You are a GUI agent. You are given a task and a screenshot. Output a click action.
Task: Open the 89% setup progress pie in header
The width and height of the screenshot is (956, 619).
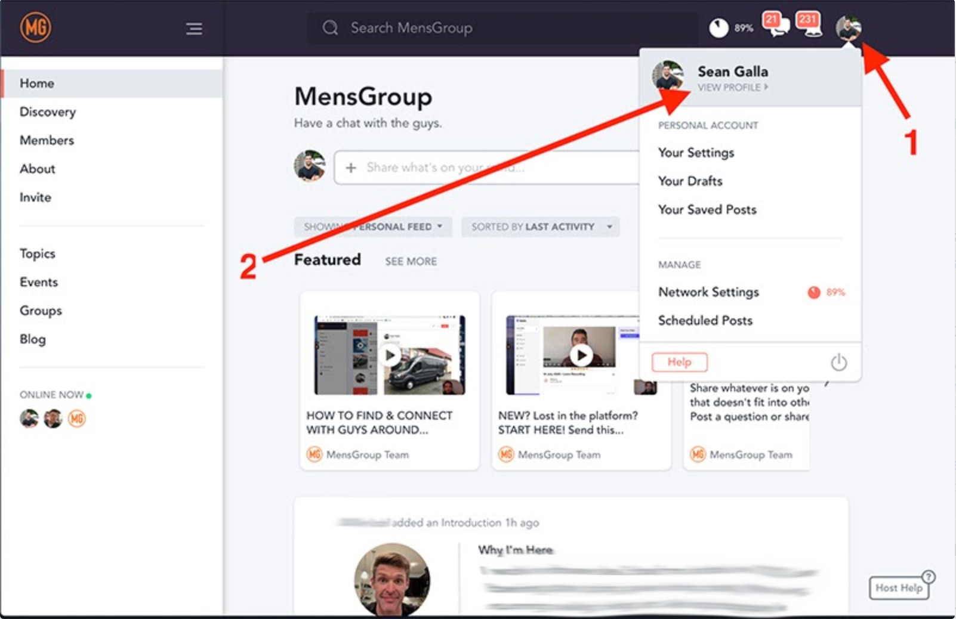[718, 27]
